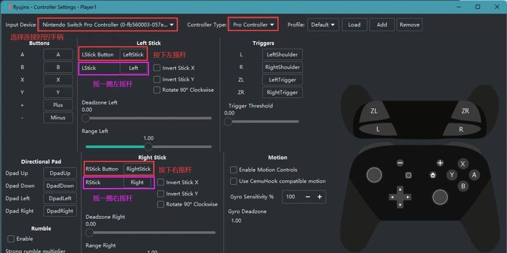The image size is (507, 253).
Task: Click the Y face button on controller image
Action: click(452, 175)
